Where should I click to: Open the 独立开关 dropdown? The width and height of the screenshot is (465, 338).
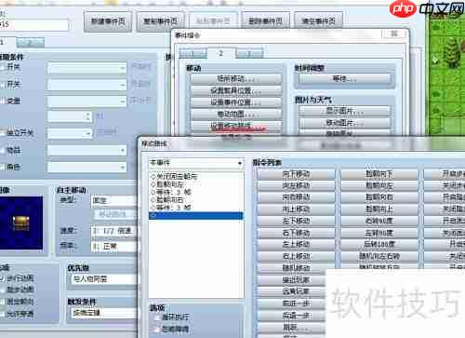click(x=70, y=133)
